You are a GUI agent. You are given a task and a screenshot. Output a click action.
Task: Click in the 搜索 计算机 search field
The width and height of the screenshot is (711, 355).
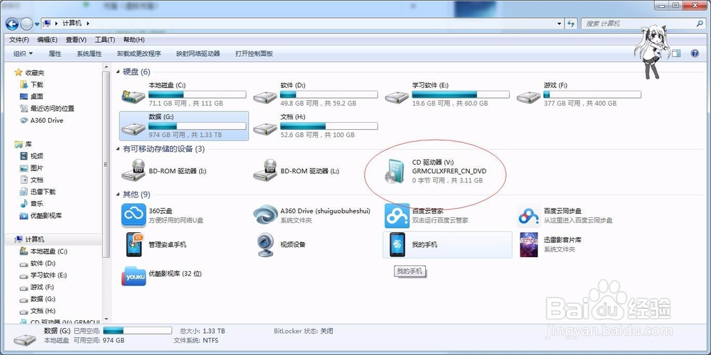[639, 23]
